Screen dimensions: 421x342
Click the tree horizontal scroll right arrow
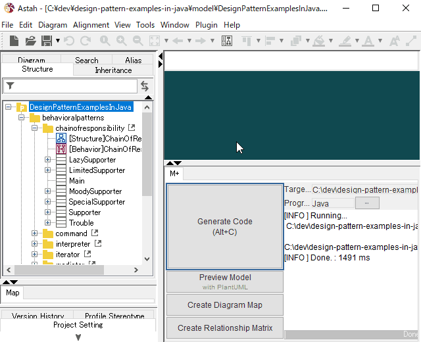[x=136, y=270]
